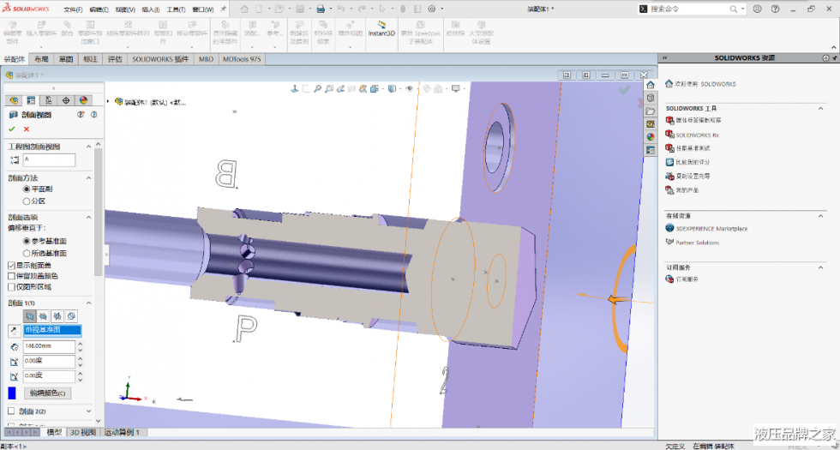Enable the 保留顶盖颜色 checkbox
This screenshot has width=840, height=450.
point(11,276)
